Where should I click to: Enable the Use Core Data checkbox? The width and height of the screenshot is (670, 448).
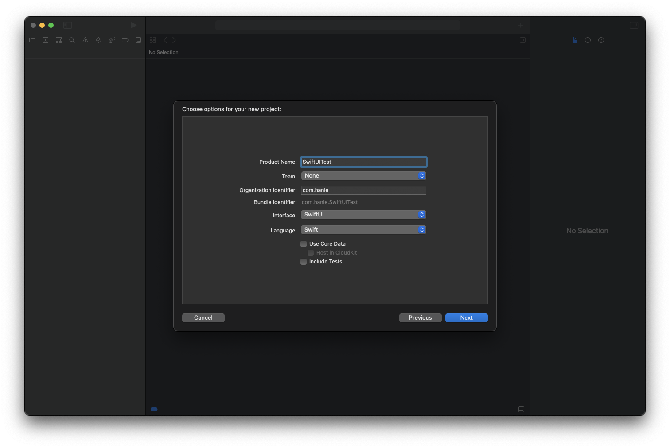(x=304, y=244)
